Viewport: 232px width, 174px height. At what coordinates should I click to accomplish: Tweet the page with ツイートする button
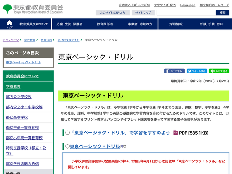coord(197,71)
